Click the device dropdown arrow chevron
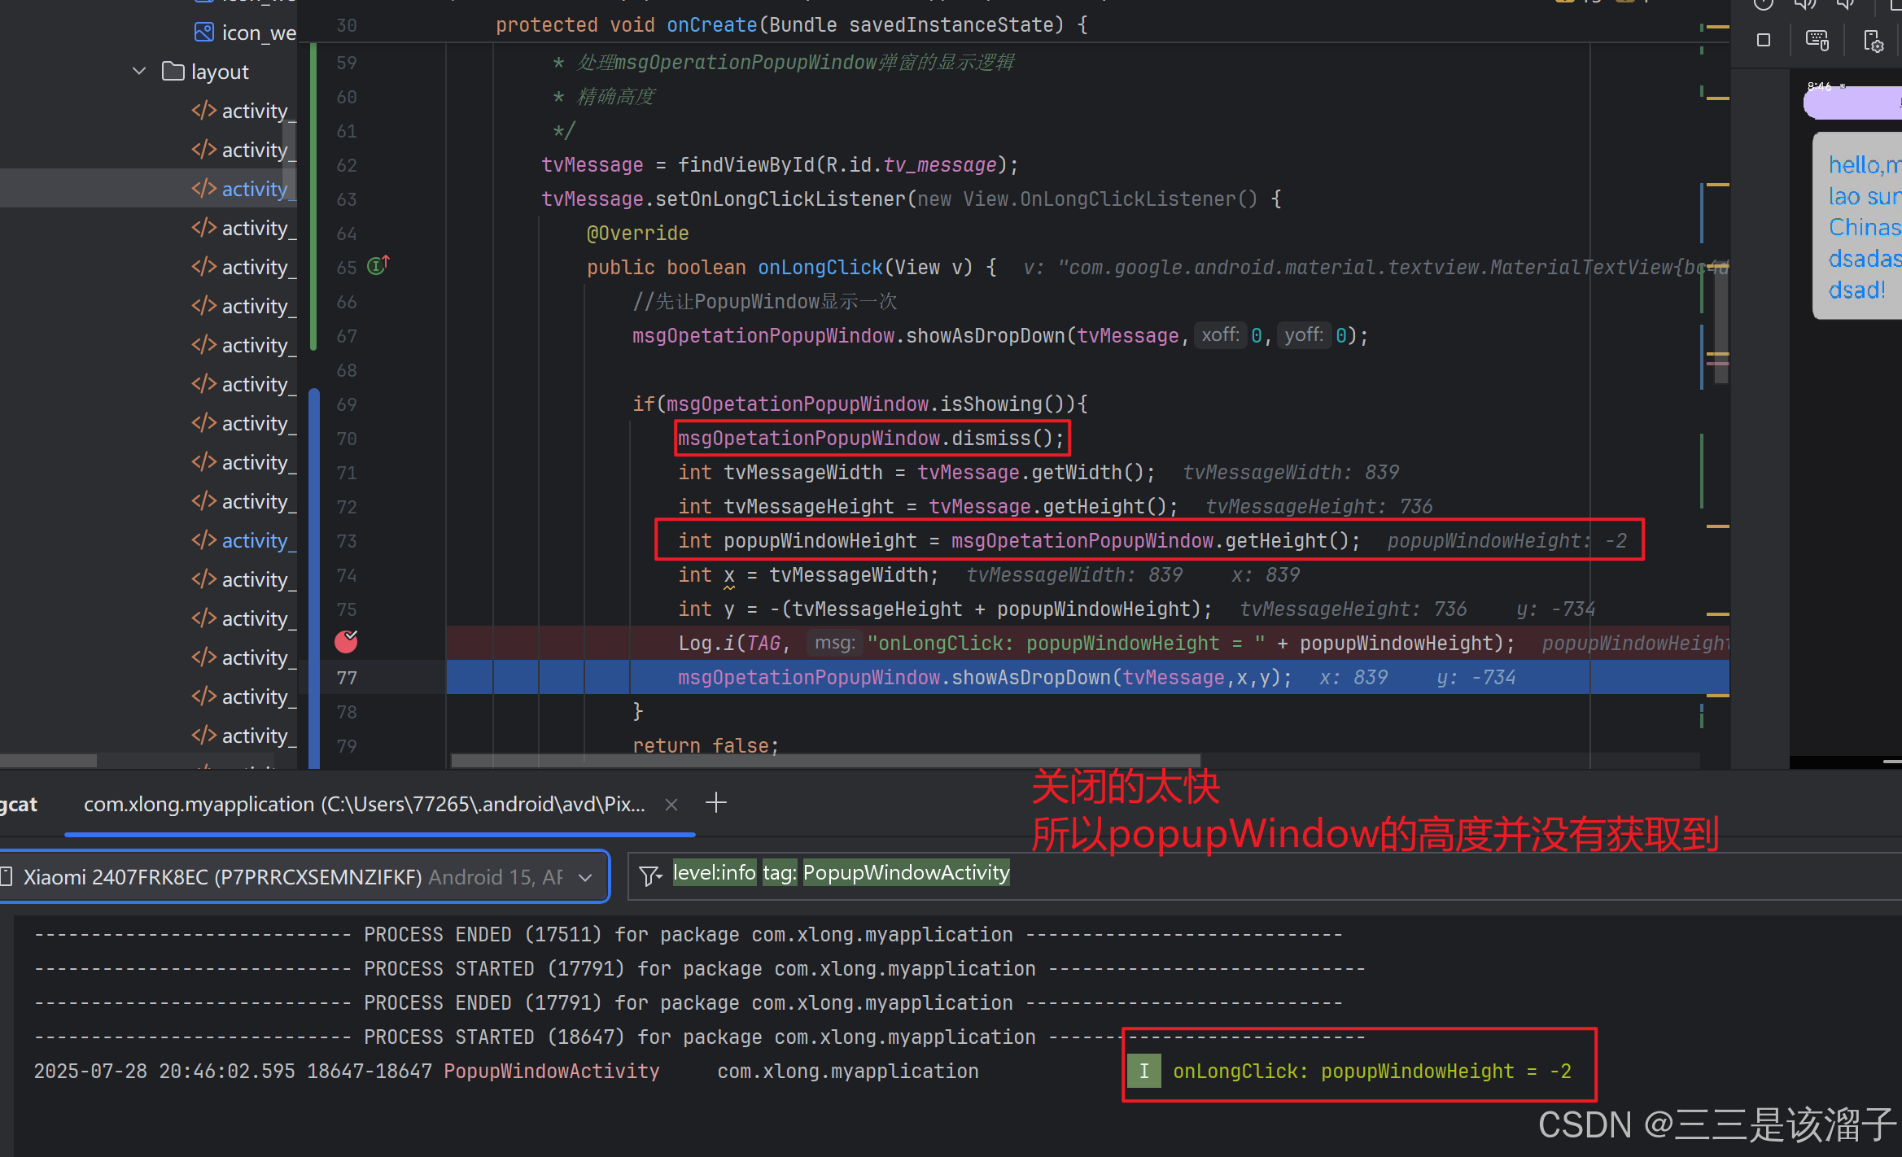The height and width of the screenshot is (1157, 1902). 584,877
